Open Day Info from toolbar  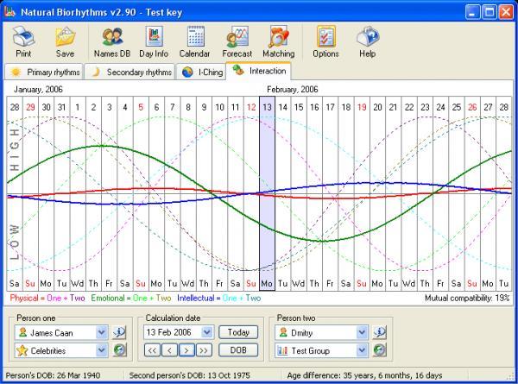(154, 42)
